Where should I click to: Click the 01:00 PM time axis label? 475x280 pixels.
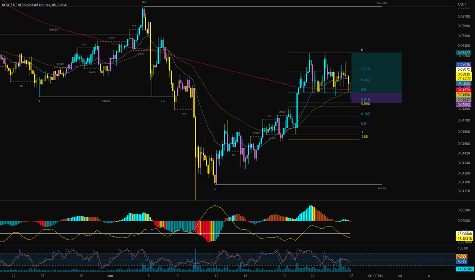click(x=375, y=276)
